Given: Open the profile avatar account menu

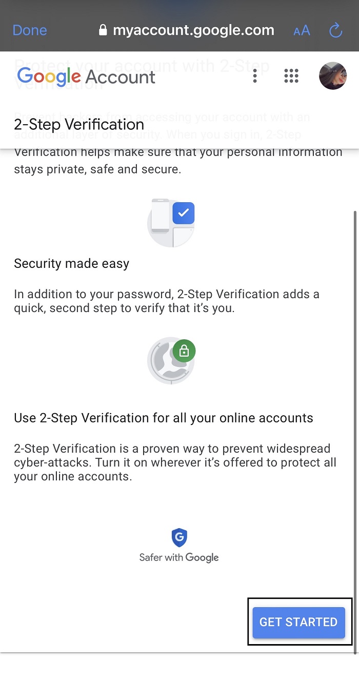Looking at the screenshot, I should (333, 76).
